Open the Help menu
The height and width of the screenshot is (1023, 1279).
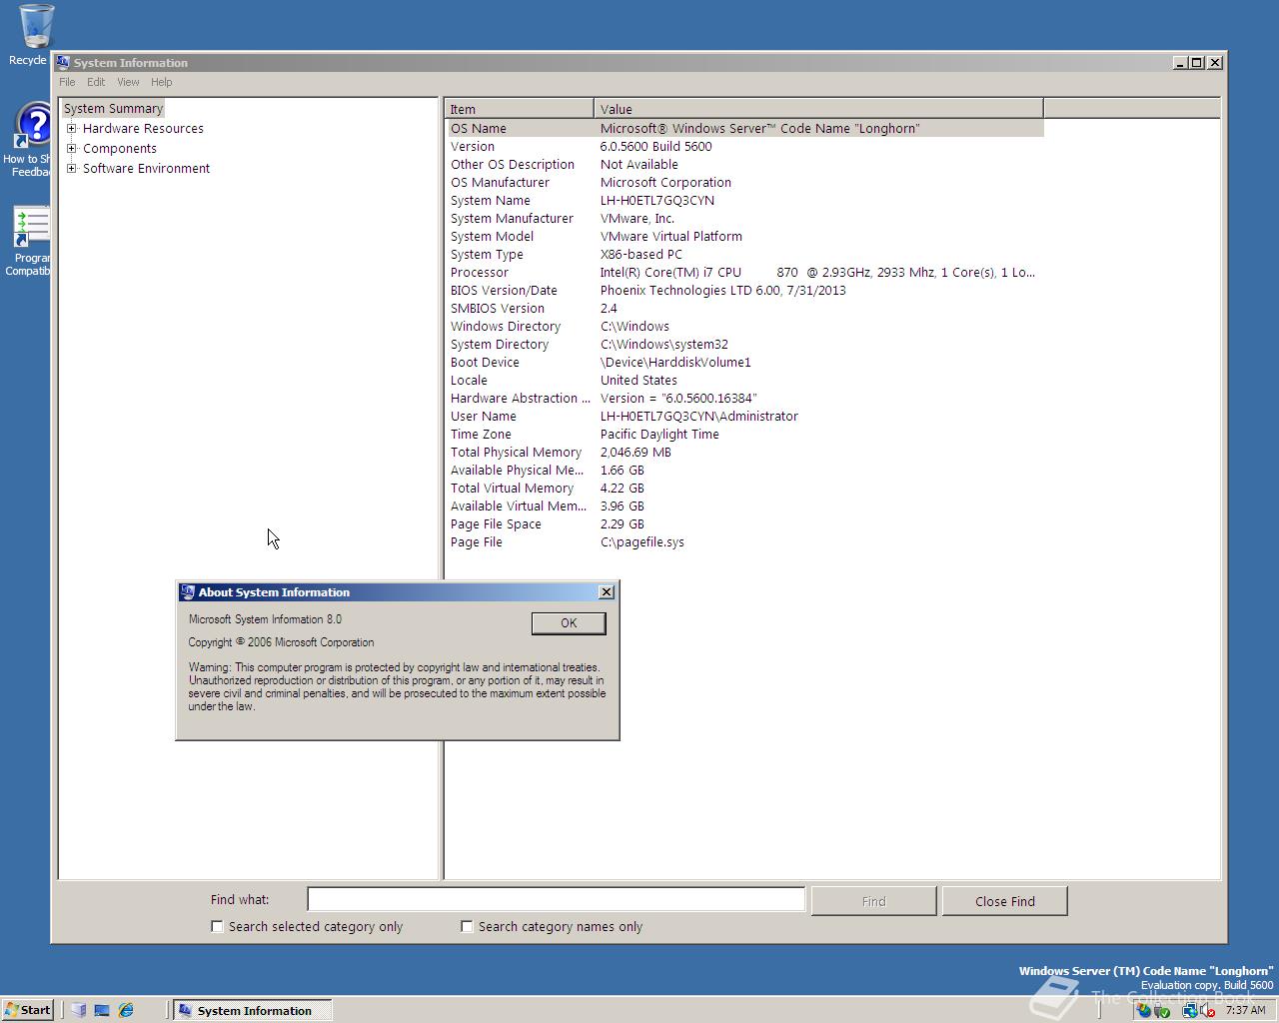coord(161,82)
